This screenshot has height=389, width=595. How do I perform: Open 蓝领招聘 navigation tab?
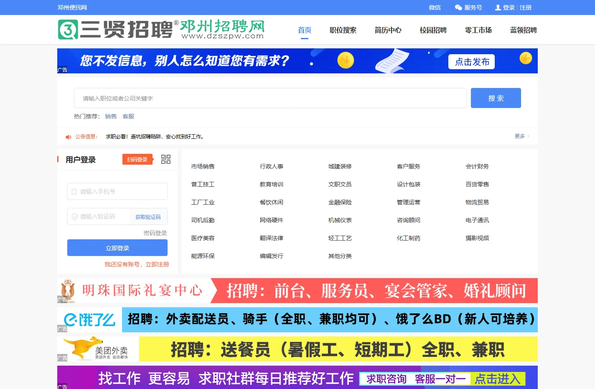524,30
